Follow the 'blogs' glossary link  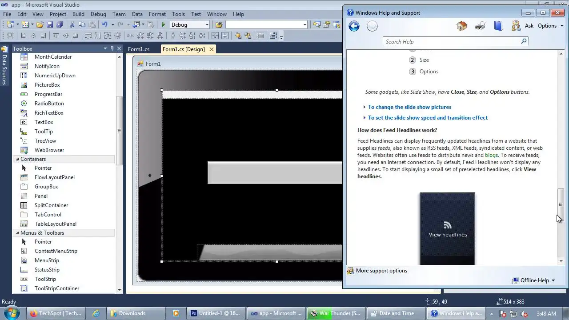point(491,155)
